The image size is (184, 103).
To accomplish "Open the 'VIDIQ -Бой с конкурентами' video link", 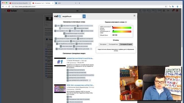I will pos(80,85).
